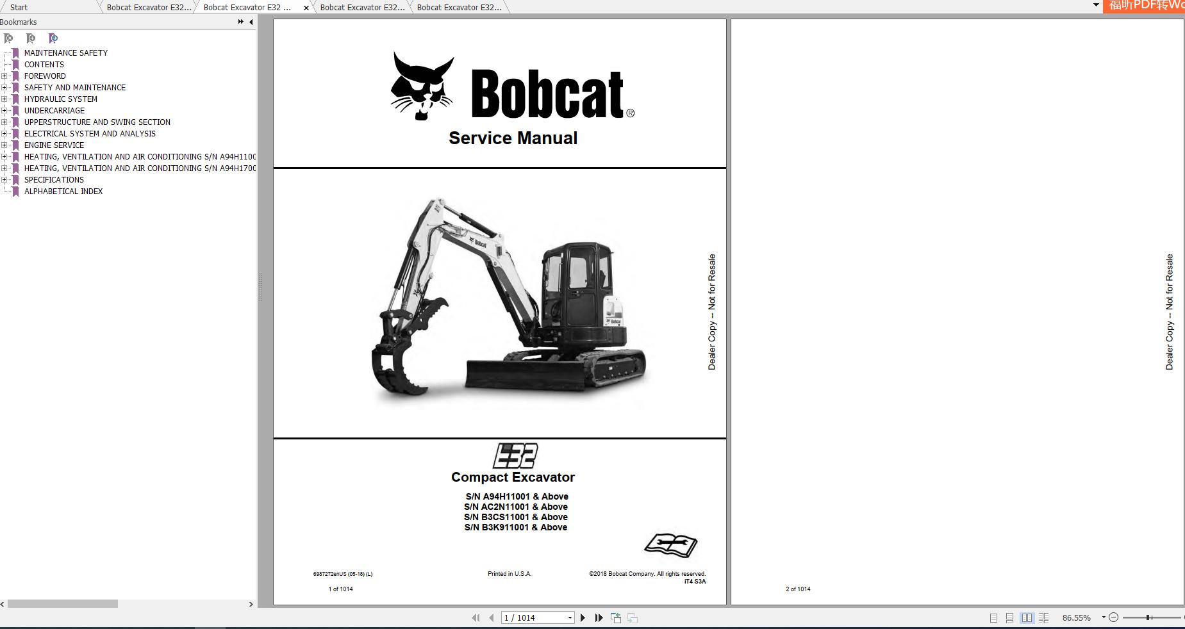Expand the FOREWORD bookmark
The width and height of the screenshot is (1185, 629).
pos(5,76)
